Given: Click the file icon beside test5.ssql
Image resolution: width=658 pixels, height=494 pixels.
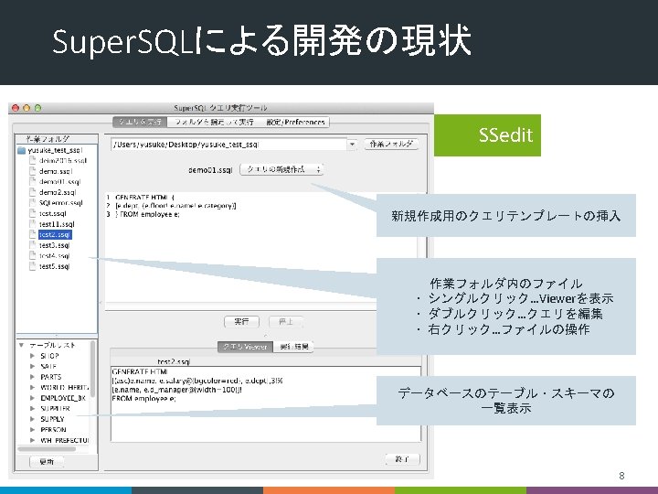Looking at the screenshot, I should pos(32,266).
